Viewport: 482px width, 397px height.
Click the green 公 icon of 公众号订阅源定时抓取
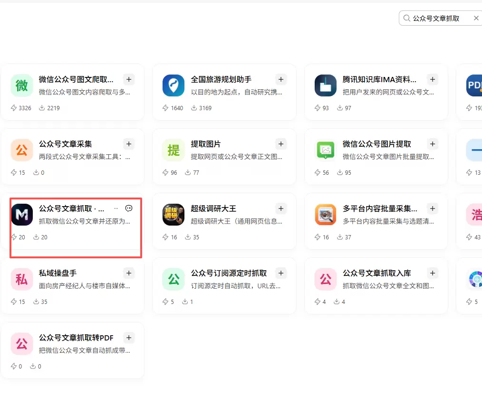174,279
